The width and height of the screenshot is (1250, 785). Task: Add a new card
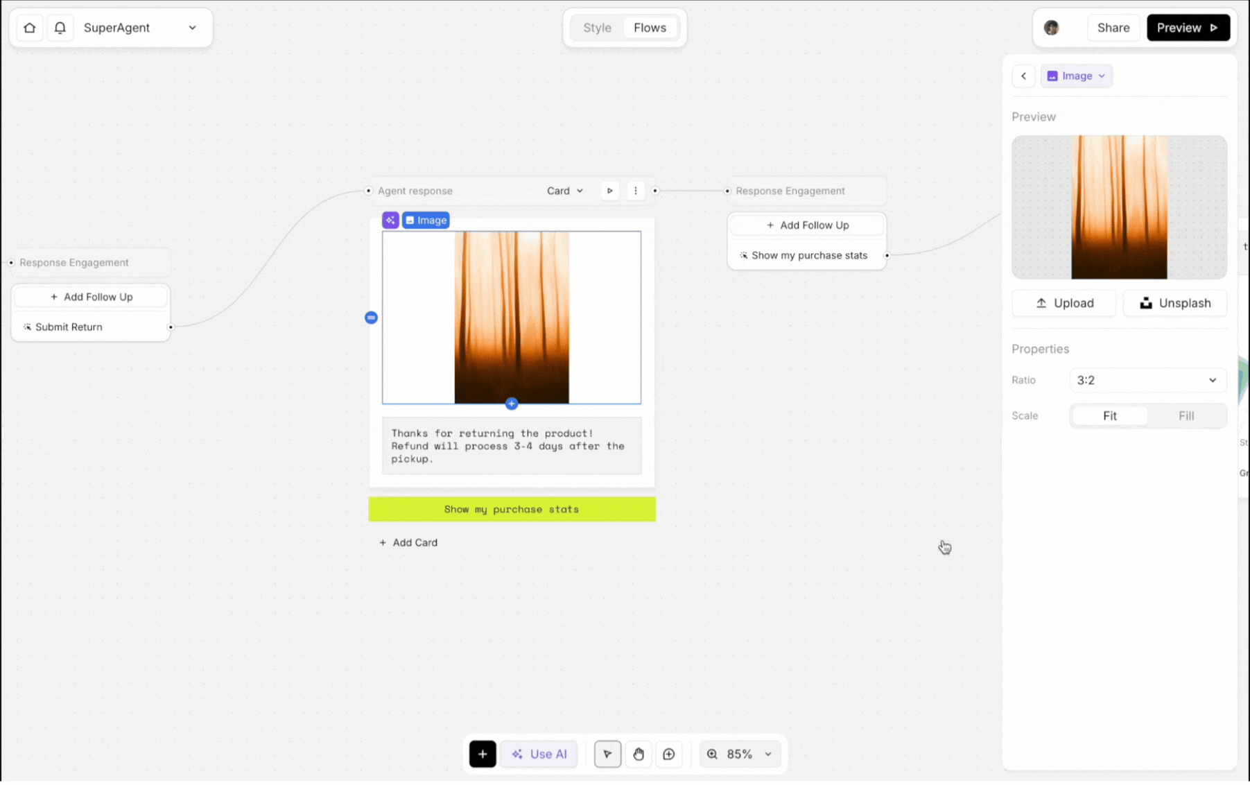[x=408, y=543]
